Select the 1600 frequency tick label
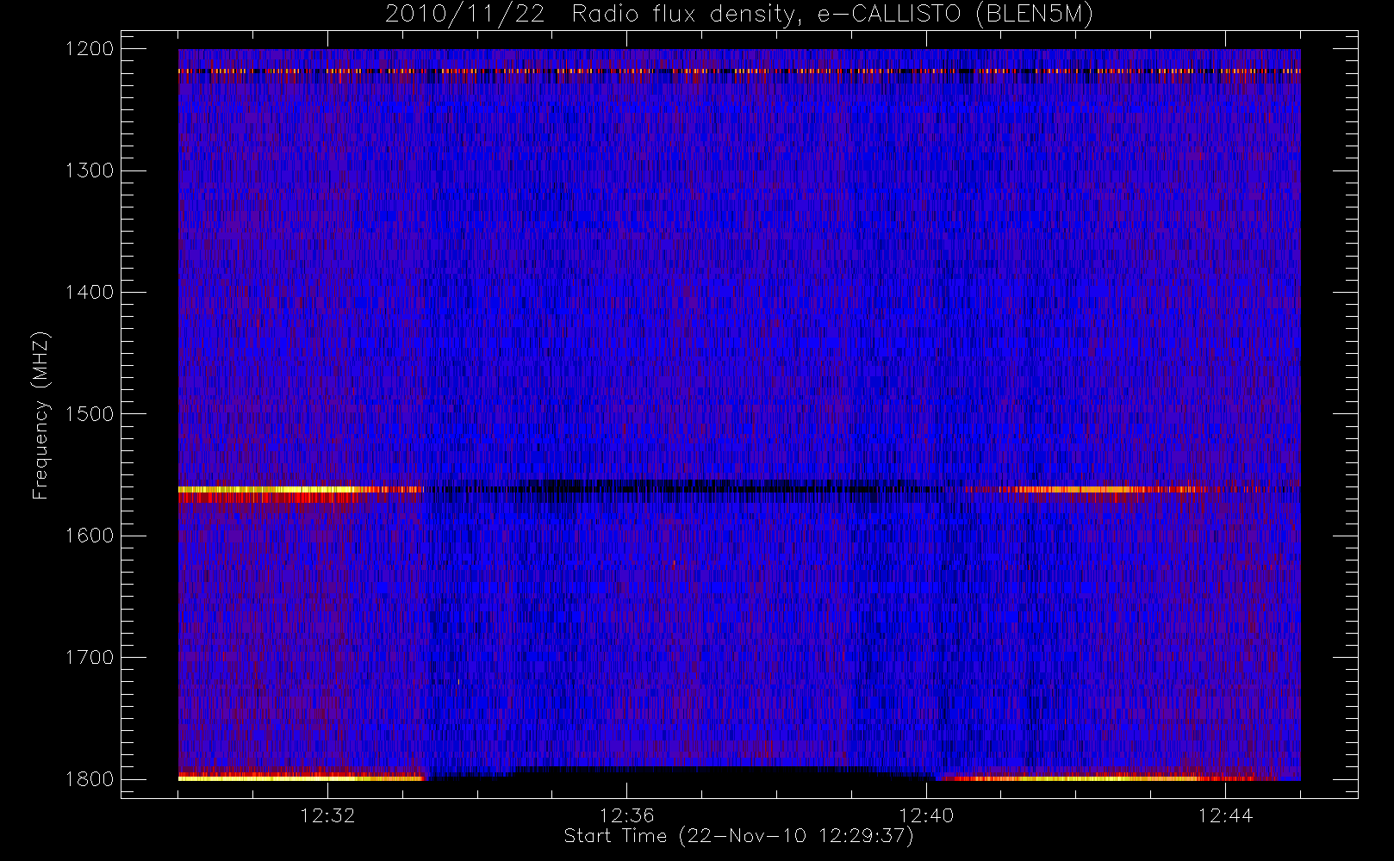This screenshot has width=1394, height=861. point(90,536)
